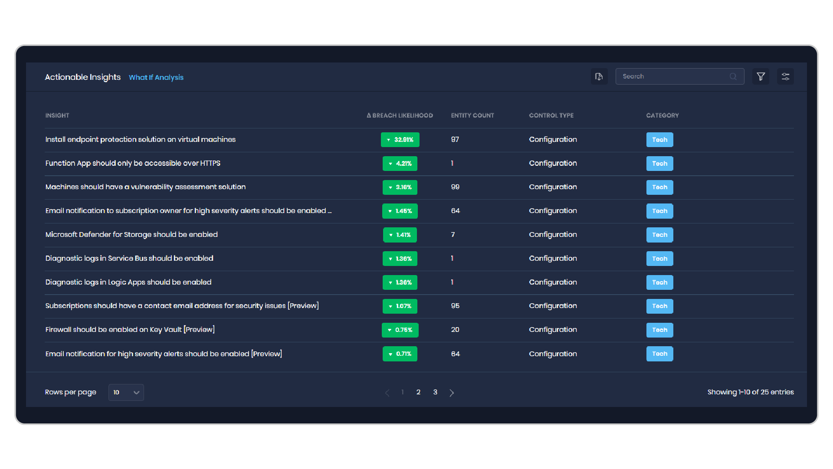Go to page 3
The width and height of the screenshot is (833, 469).
[x=435, y=392]
